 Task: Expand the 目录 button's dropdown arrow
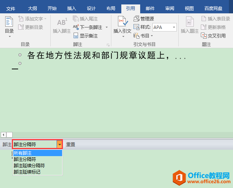pyautogui.click(x=10, y=37)
